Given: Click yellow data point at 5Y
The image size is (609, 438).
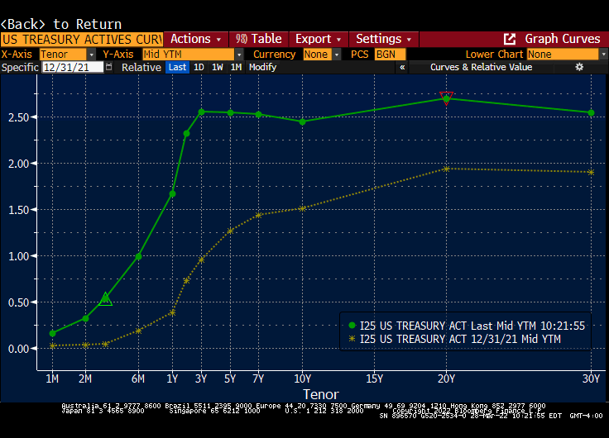Looking at the screenshot, I should pos(230,231).
